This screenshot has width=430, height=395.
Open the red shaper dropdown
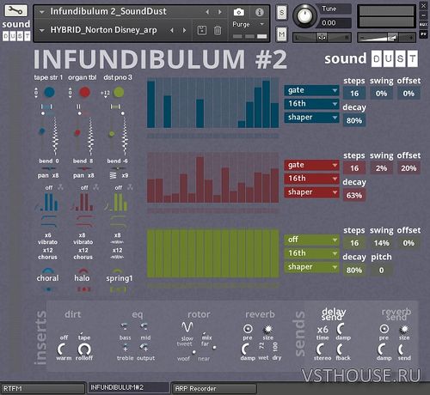312,192
